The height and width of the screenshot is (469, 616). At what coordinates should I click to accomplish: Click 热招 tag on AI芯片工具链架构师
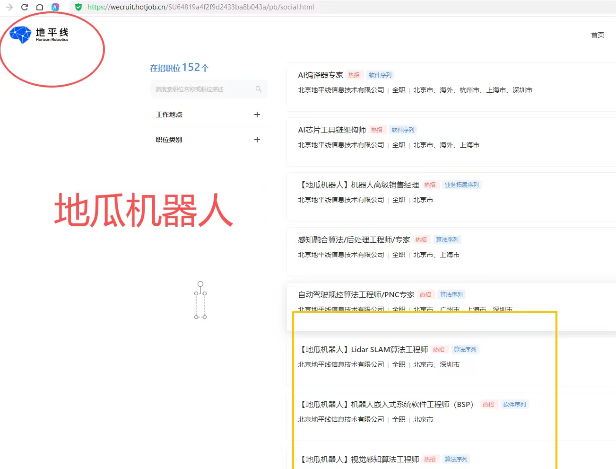pos(377,130)
